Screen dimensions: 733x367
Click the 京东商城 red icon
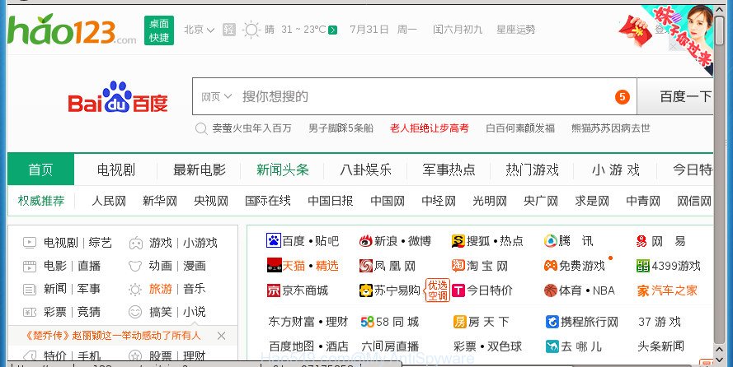point(274,290)
